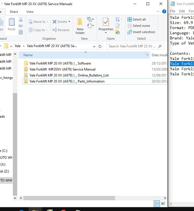
Task: Click horizontal scrollbar left arrow
Action: click(21, 198)
